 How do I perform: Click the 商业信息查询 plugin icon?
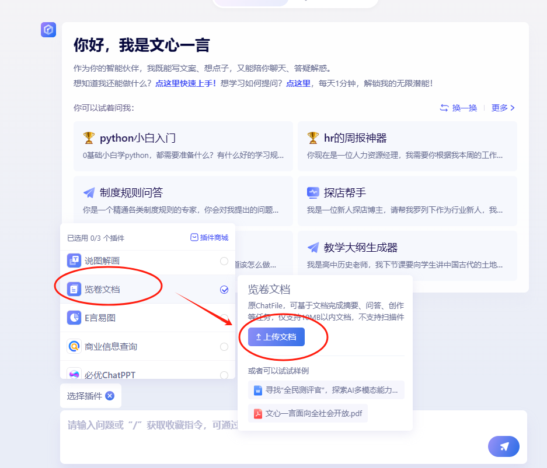tap(74, 346)
